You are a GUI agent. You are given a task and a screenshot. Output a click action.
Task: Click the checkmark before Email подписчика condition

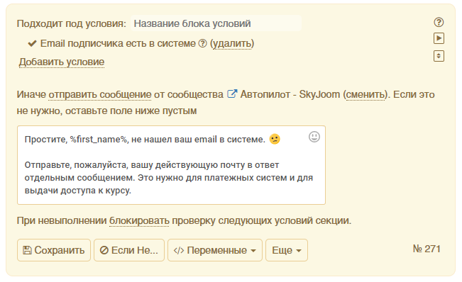click(32, 43)
